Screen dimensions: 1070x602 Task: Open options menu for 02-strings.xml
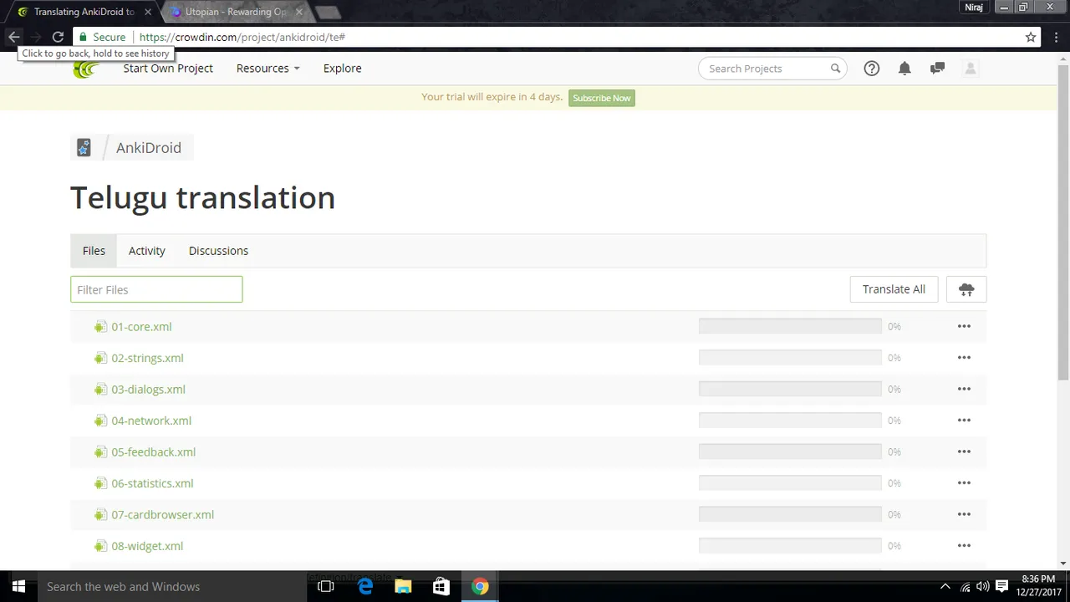(964, 358)
